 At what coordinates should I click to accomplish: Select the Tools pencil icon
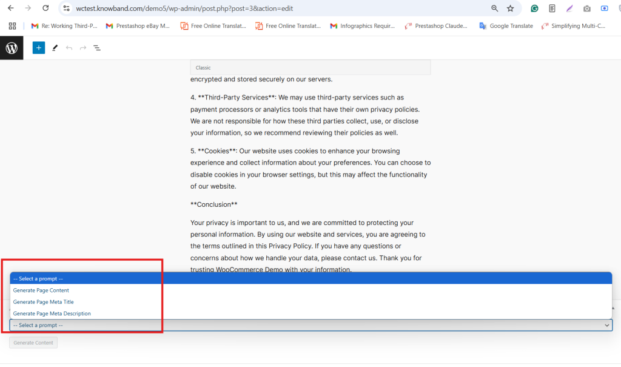55,48
